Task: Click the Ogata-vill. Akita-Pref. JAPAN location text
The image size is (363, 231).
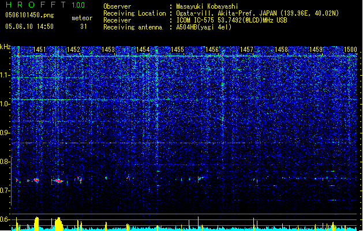Action: pyautogui.click(x=257, y=13)
